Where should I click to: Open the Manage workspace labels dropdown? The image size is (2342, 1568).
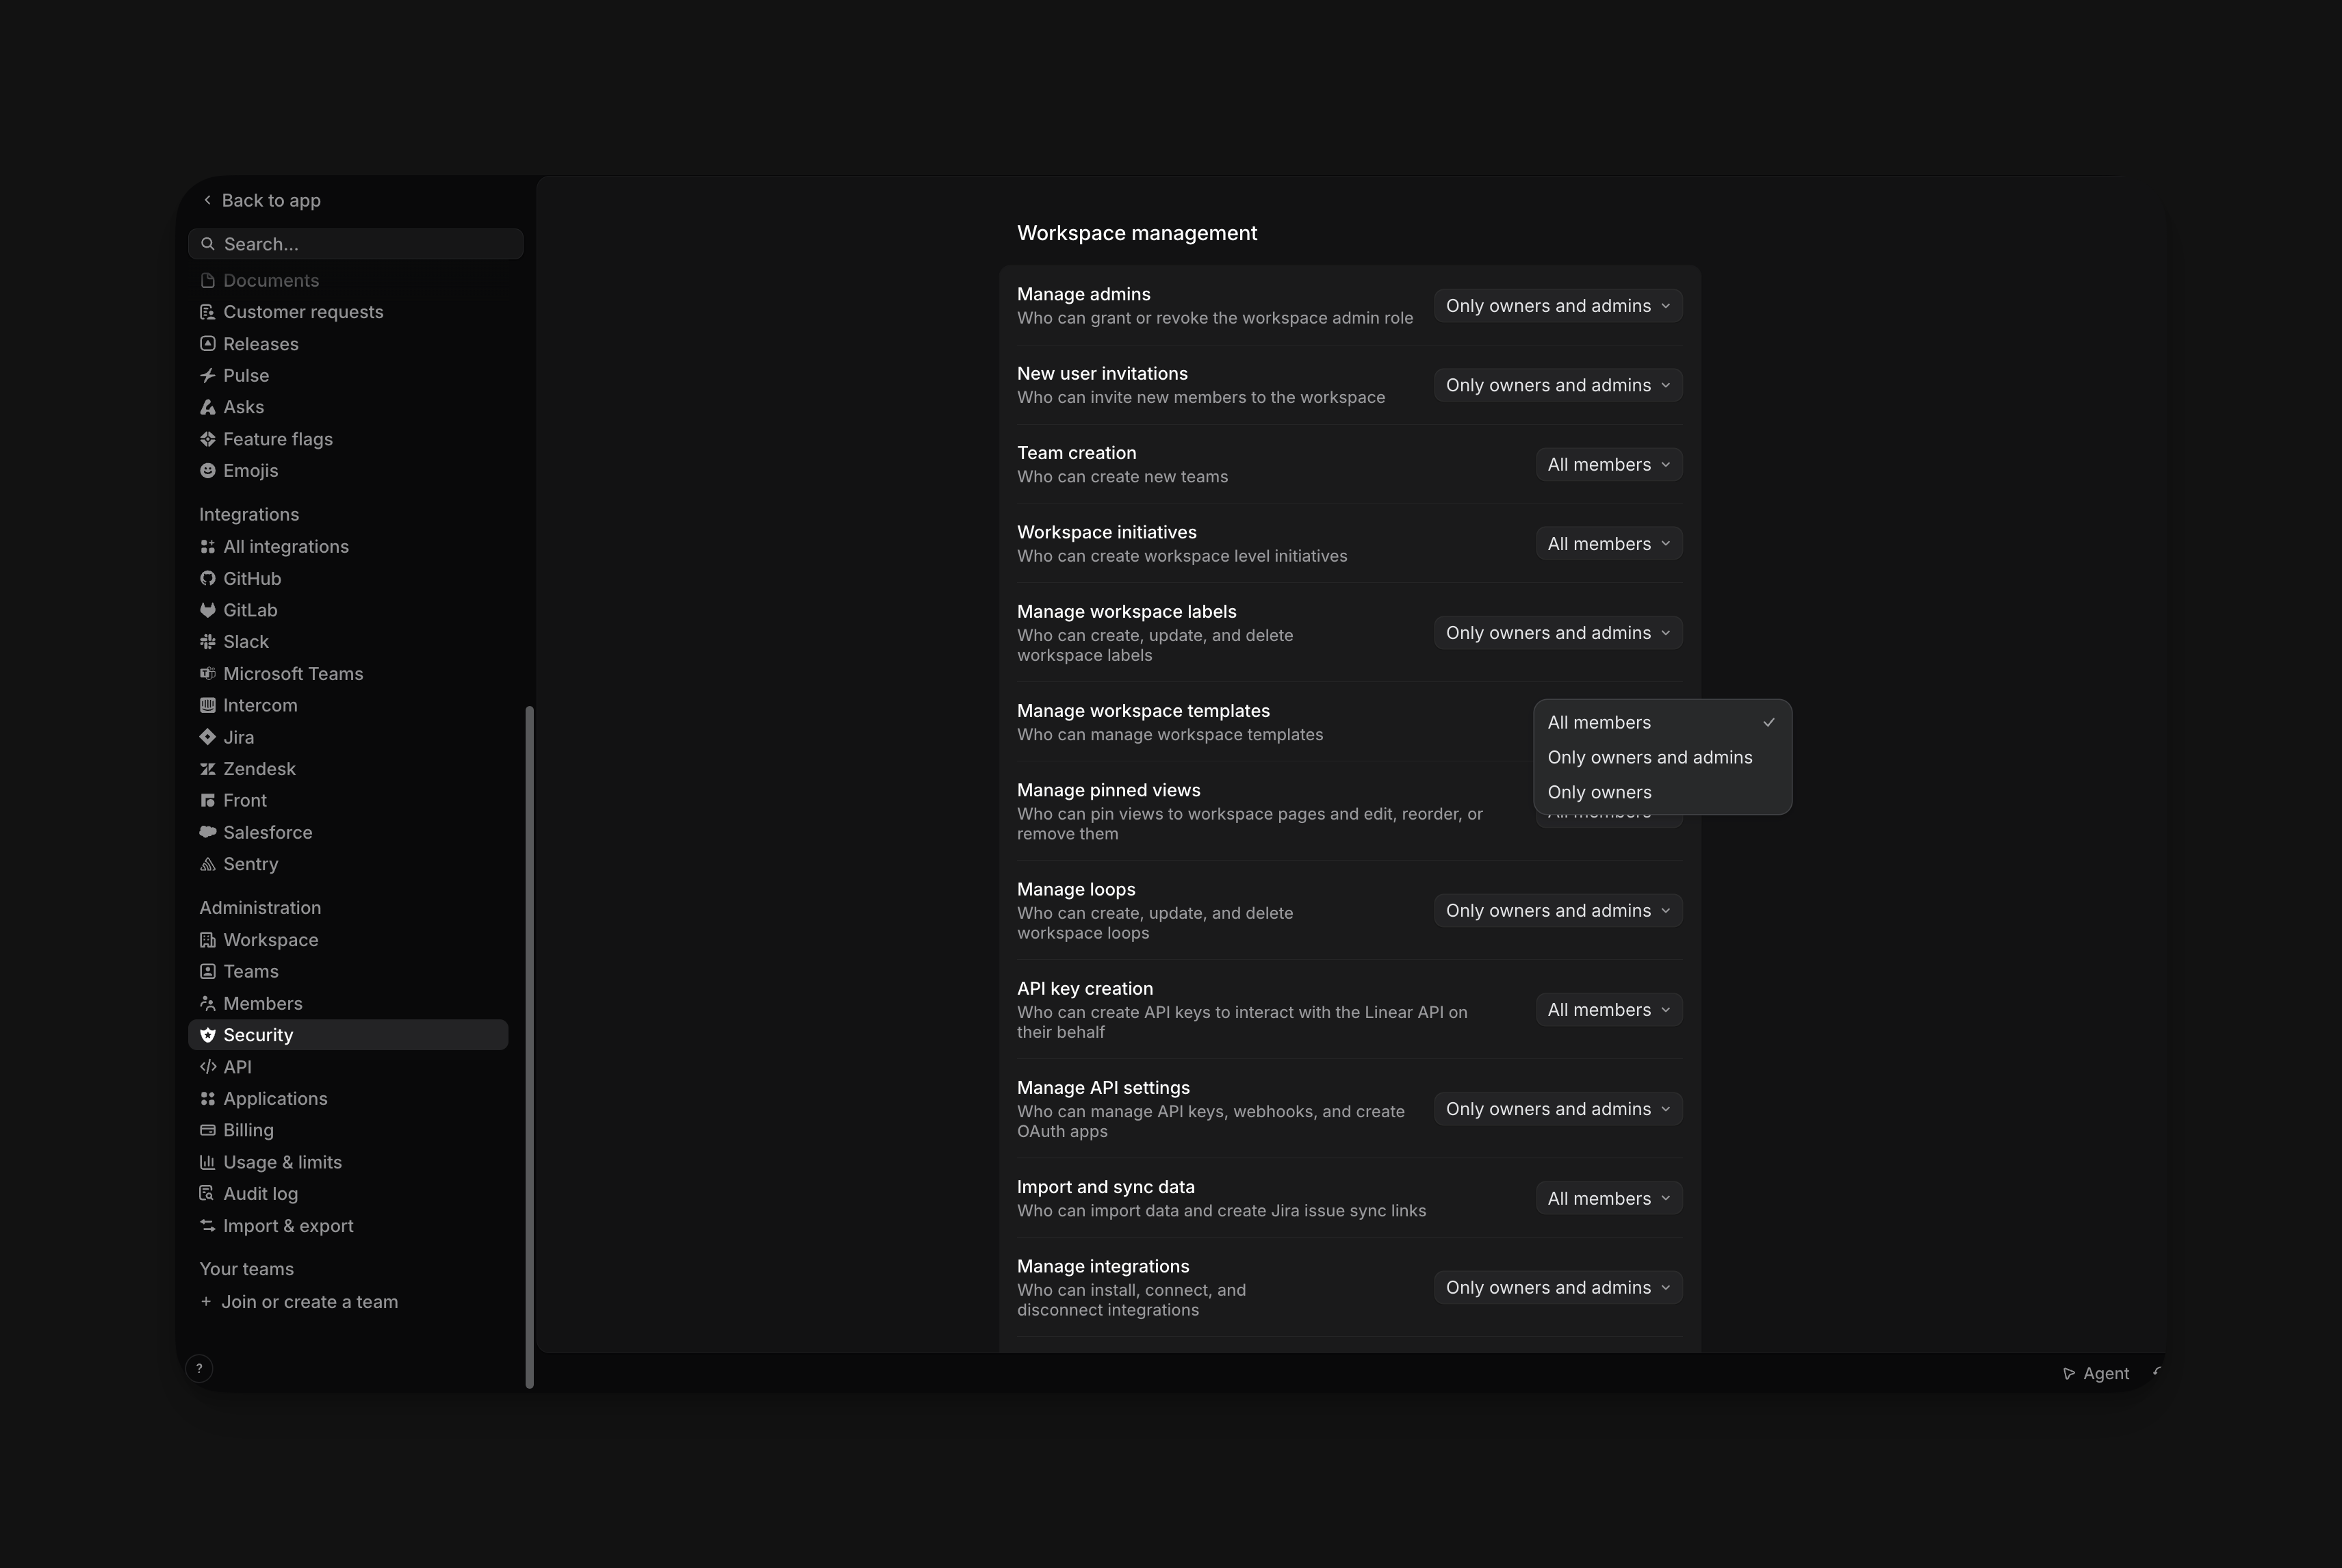click(1558, 633)
